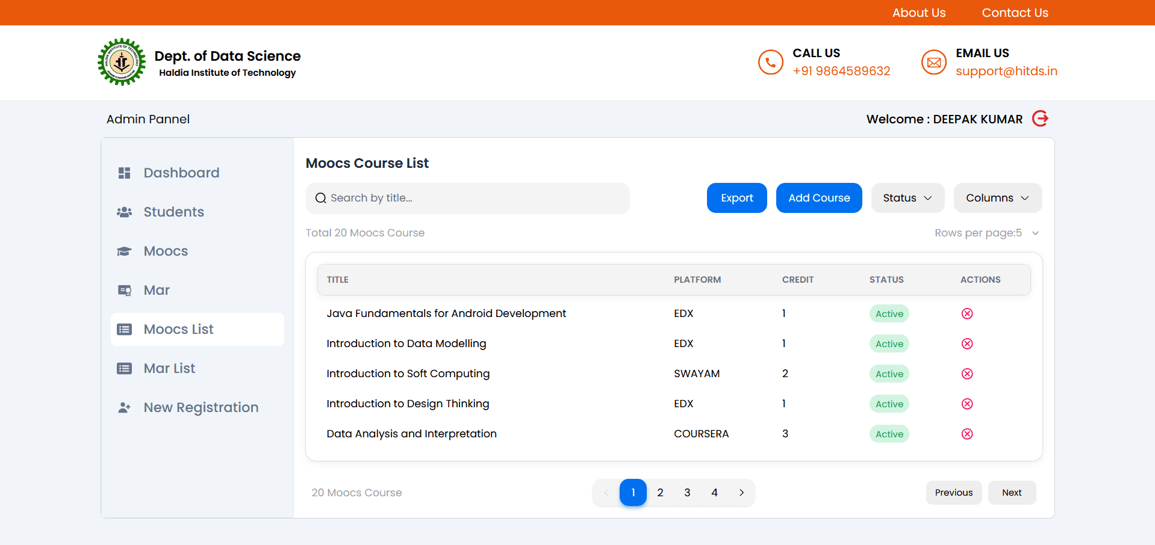Click Active status of Java Fundamentals row
Image resolution: width=1155 pixels, height=545 pixels.
click(x=889, y=313)
